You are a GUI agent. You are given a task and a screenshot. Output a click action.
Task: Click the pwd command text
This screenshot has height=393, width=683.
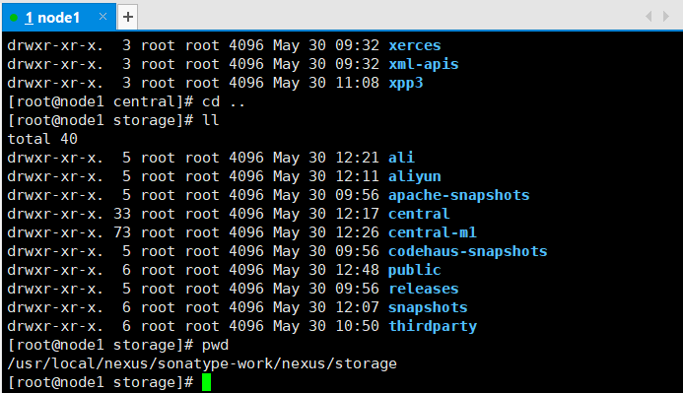[x=215, y=345]
